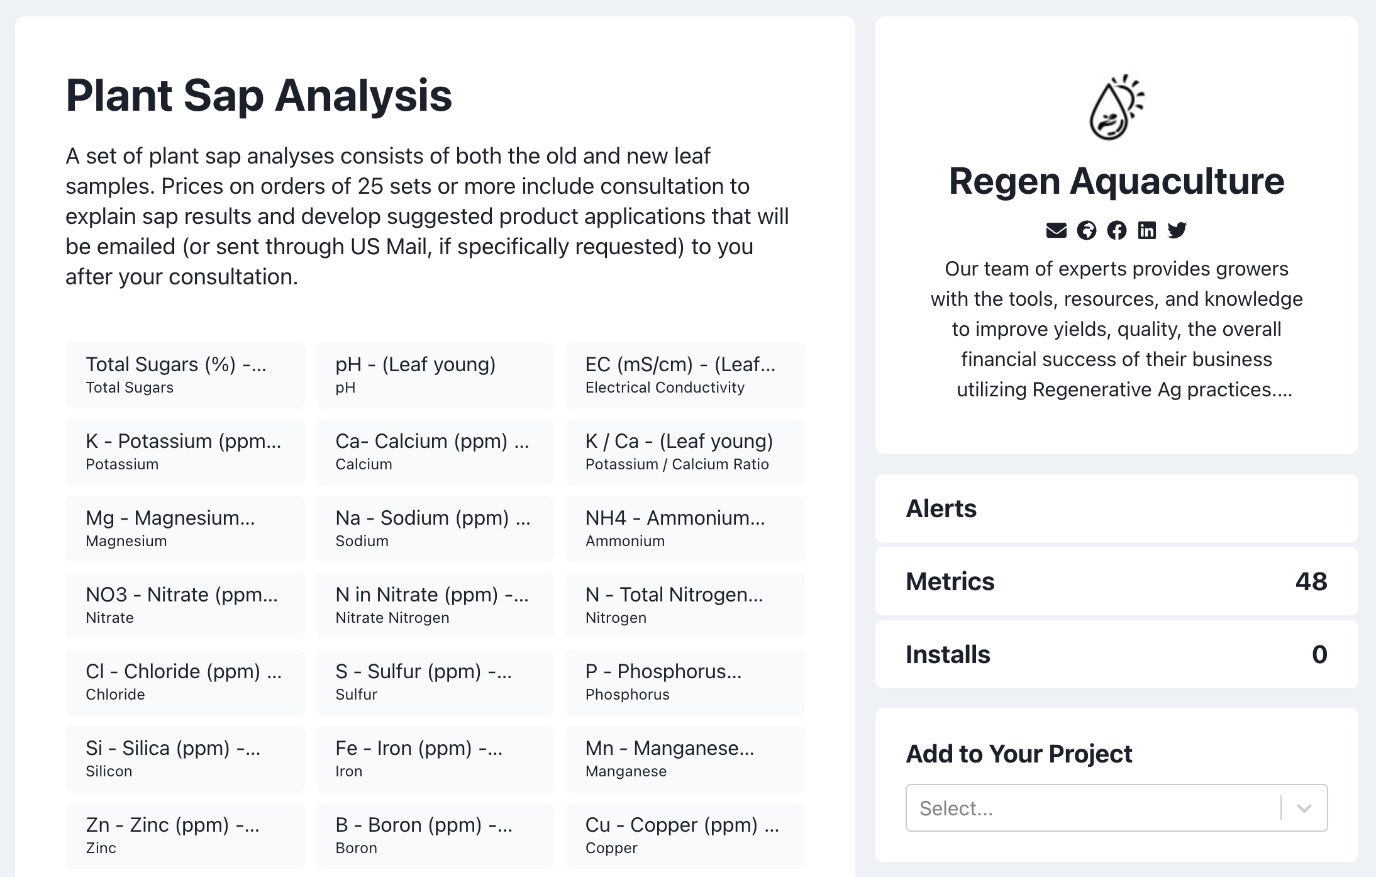Click the K / Ca Potassium Calcium Ratio card
The image size is (1376, 877).
click(x=684, y=452)
